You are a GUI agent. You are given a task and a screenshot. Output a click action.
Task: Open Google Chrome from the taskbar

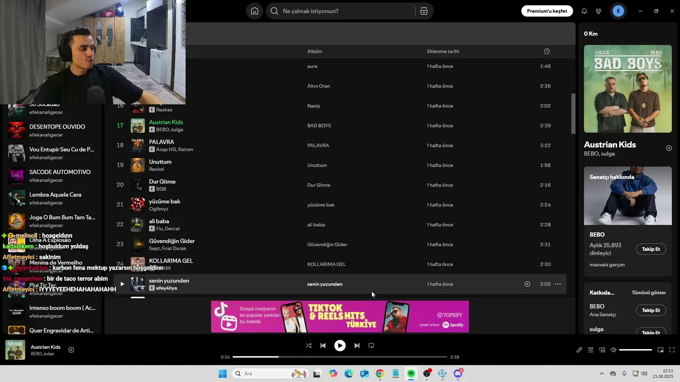point(380,374)
